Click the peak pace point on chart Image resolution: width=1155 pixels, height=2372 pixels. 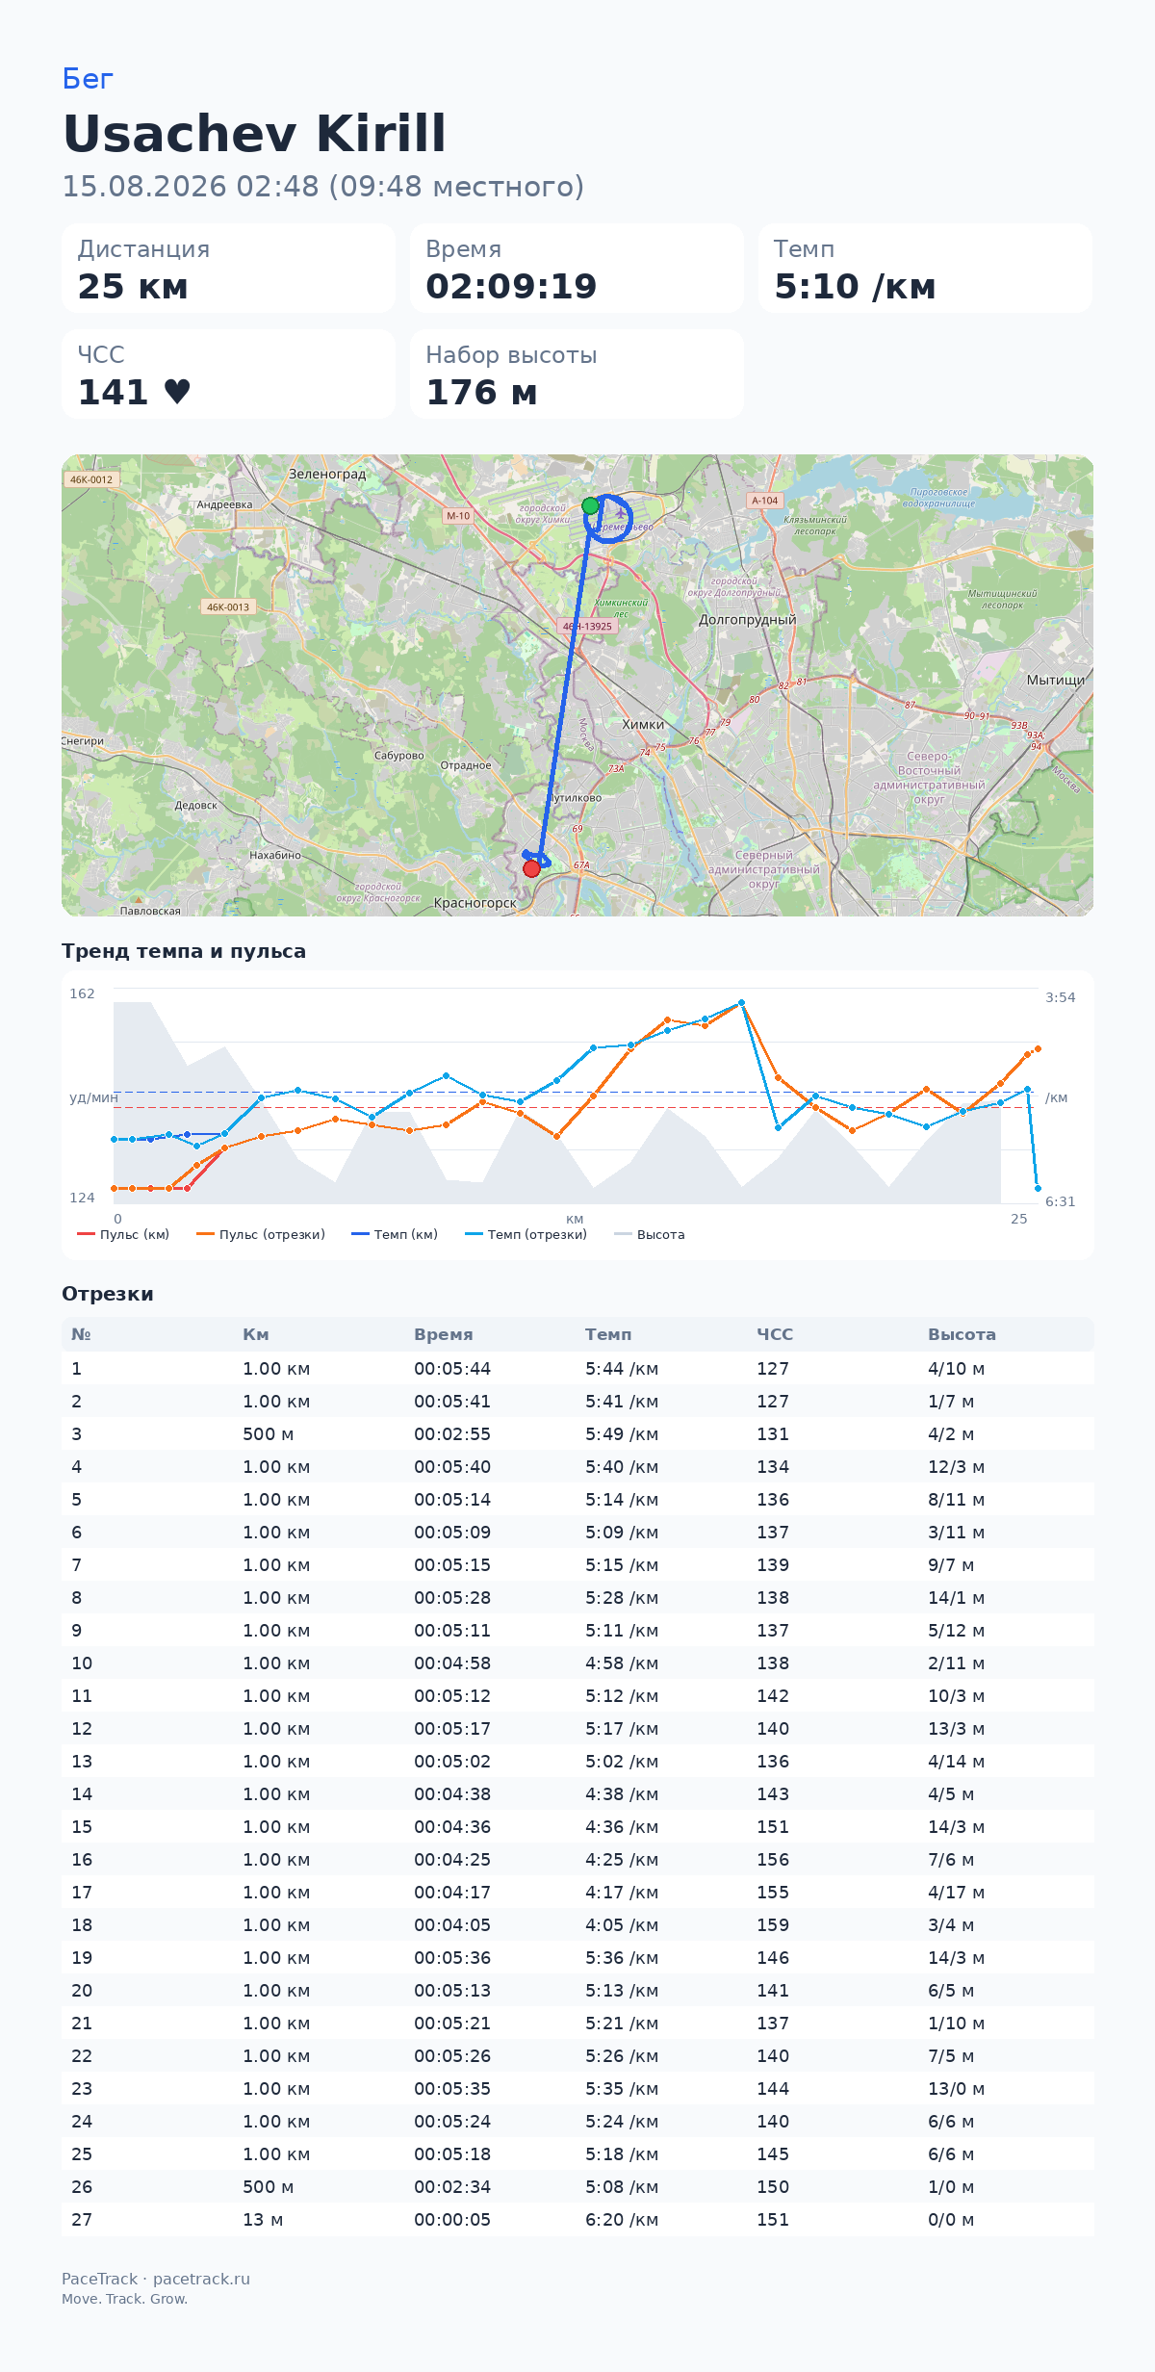(741, 1003)
